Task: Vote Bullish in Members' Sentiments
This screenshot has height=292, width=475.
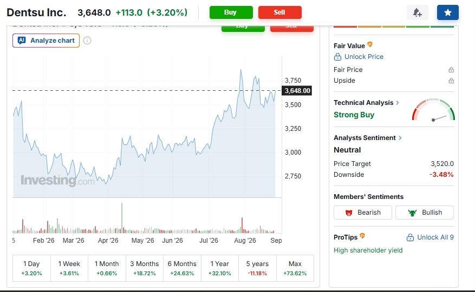Action: coord(425,213)
